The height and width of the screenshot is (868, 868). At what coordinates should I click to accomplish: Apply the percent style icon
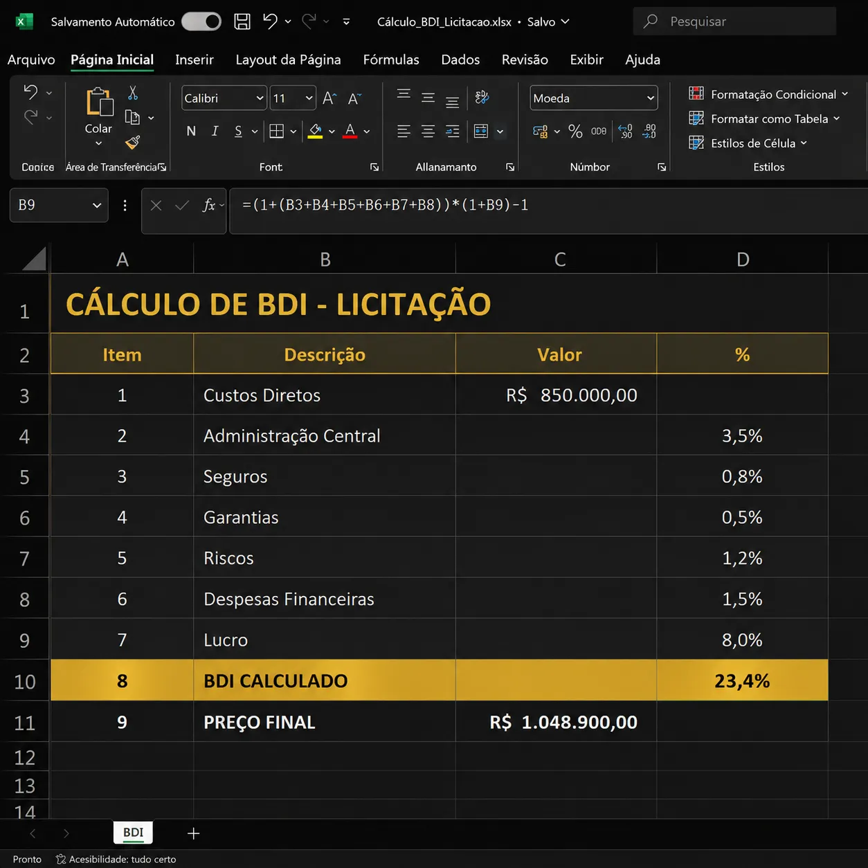tap(575, 131)
